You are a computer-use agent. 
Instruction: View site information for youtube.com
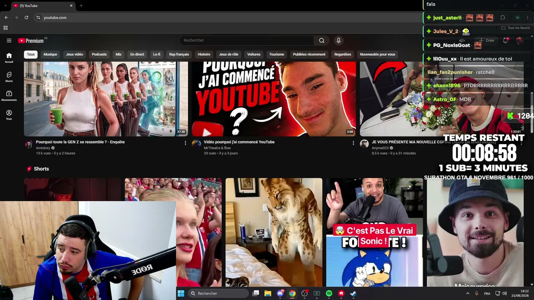tap(38, 17)
